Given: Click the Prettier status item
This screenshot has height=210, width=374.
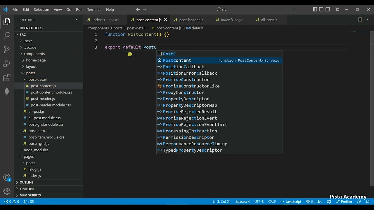Looking at the screenshot, I should [x=344, y=202].
